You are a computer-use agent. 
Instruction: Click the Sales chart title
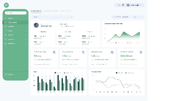click(x=35, y=72)
